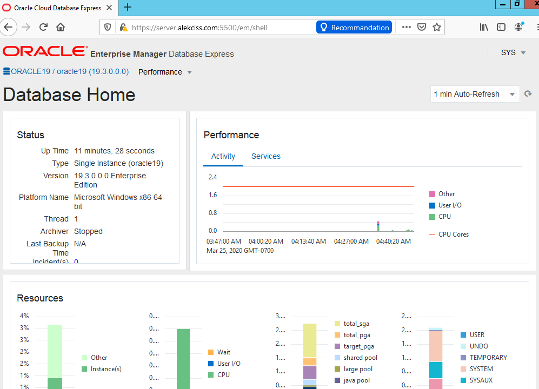
Task: Click the UNDO tablespace legend swatch
Action: 463,346
